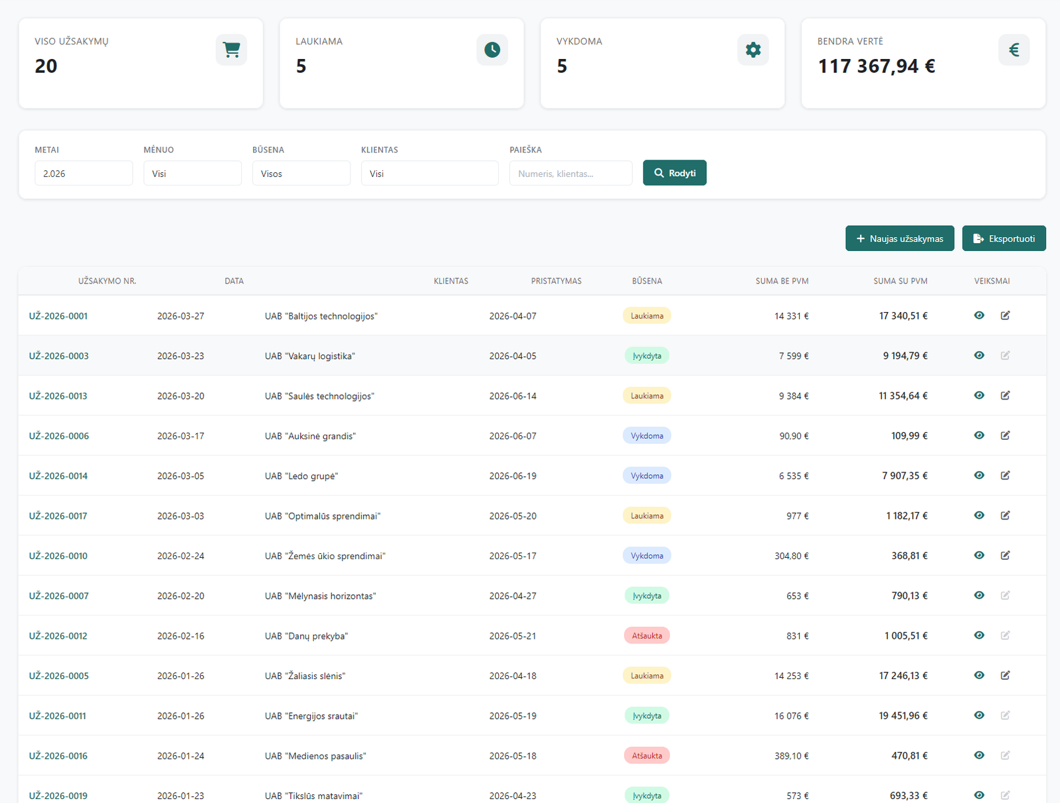
Task: Export orders with Eksportuoti button
Action: (x=1004, y=239)
